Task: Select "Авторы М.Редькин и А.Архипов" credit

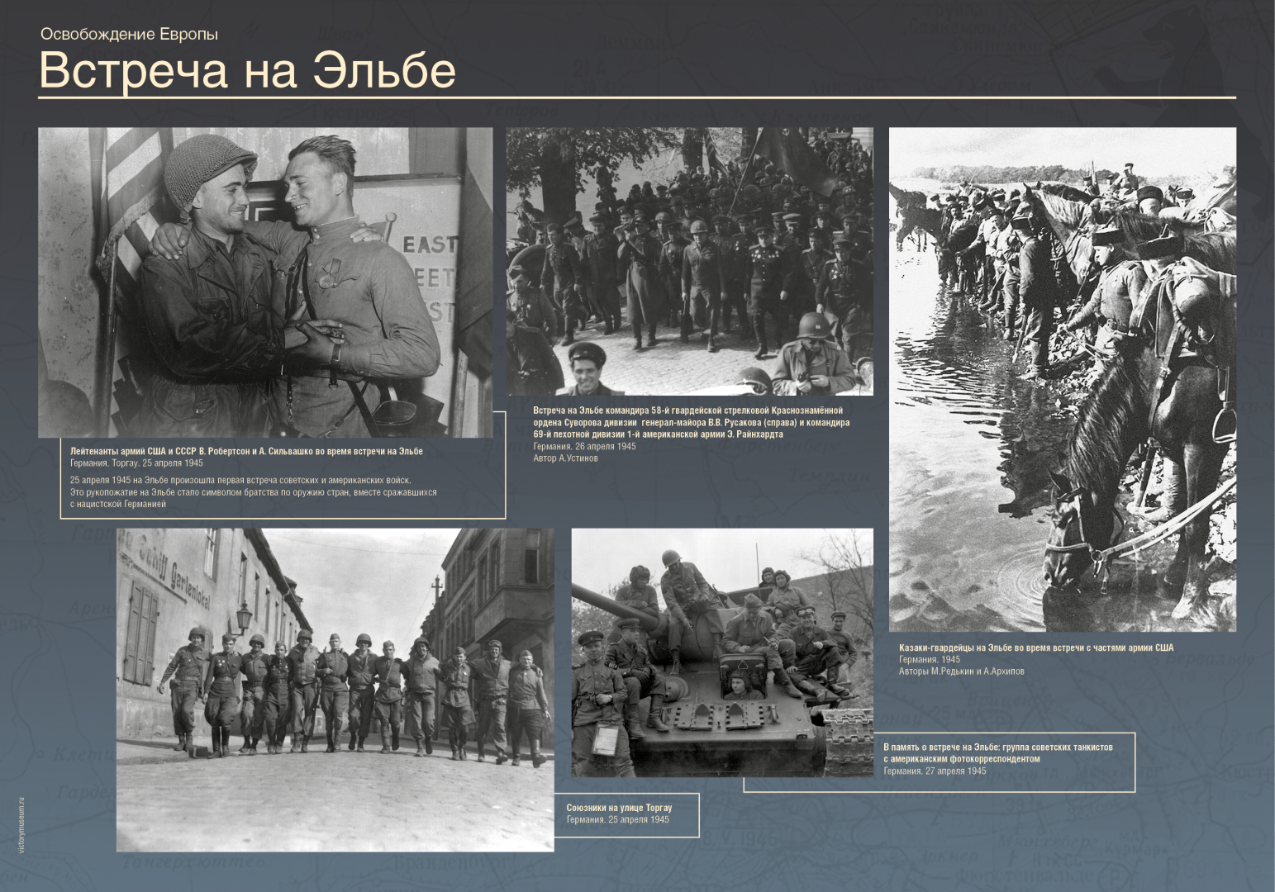Action: point(961,671)
